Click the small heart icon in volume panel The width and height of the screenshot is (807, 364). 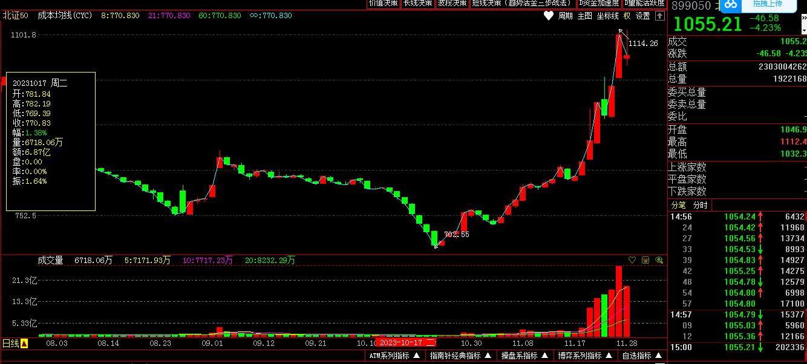pos(632,260)
